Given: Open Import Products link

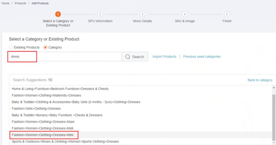Looking at the screenshot, I should (x=164, y=57).
